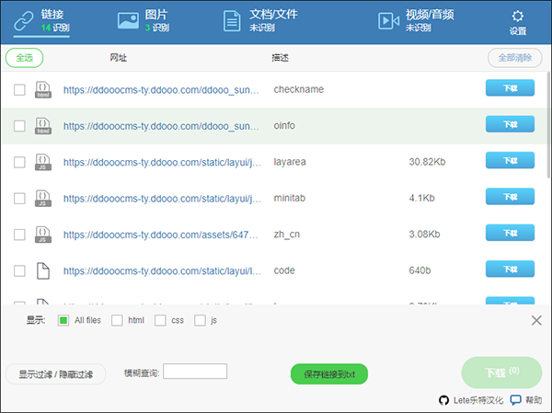Open the zh_cn assets URL link
Image resolution: width=552 pixels, height=413 pixels.
point(161,235)
